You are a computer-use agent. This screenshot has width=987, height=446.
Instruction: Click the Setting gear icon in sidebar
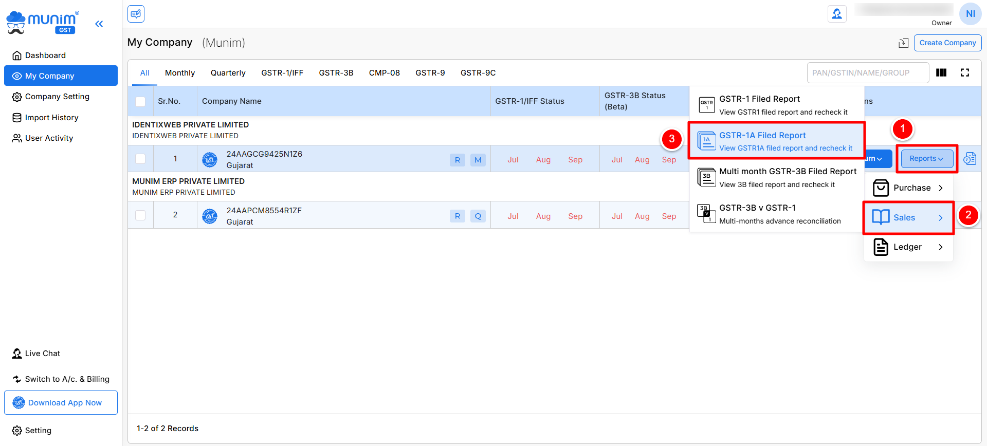(17, 431)
